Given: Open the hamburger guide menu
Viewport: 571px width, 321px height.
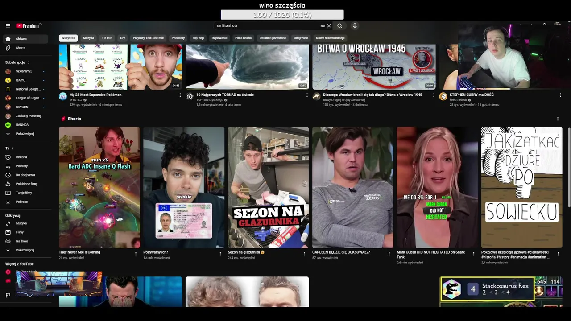Looking at the screenshot, I should pyautogui.click(x=8, y=26).
